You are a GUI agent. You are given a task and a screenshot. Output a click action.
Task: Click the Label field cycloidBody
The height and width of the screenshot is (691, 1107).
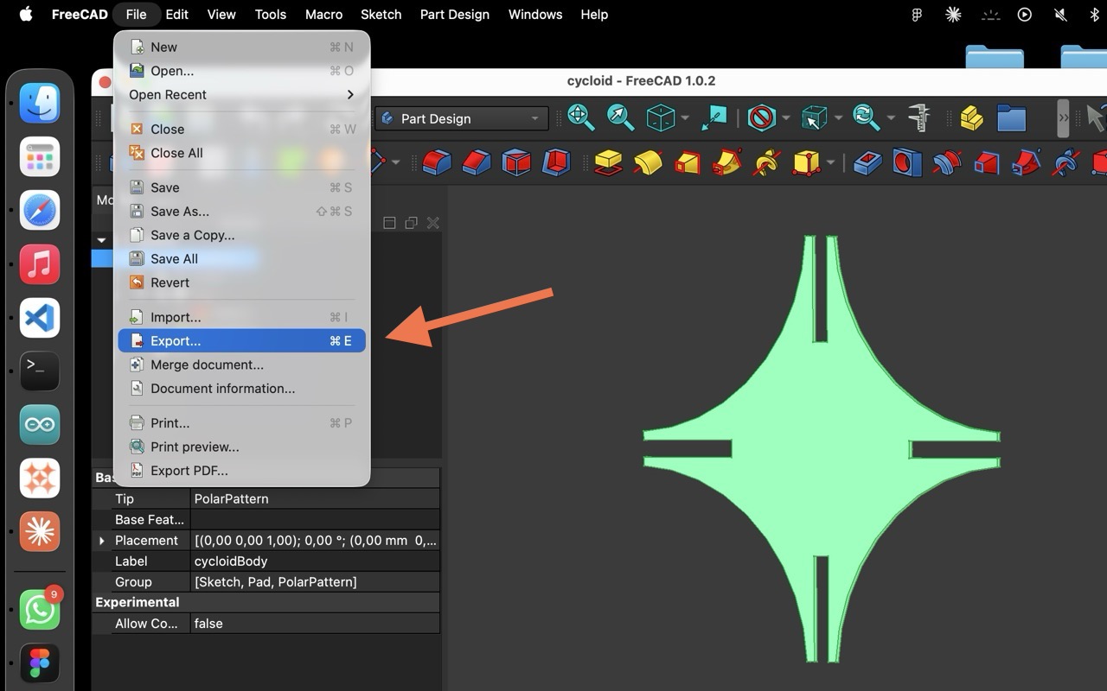[315, 561]
